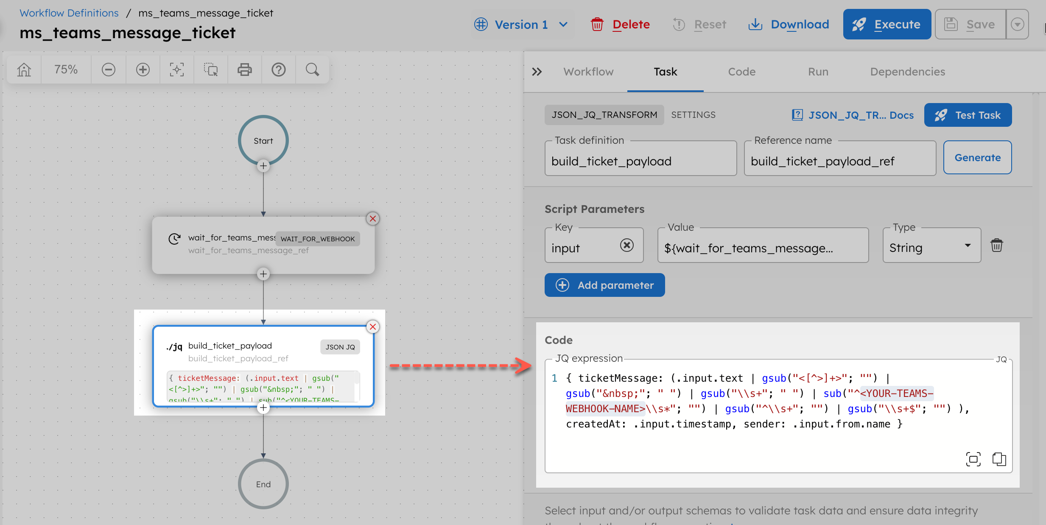Execute the ms_teams_message_ticket workflow
Image resolution: width=1046 pixels, height=525 pixels.
(887, 24)
